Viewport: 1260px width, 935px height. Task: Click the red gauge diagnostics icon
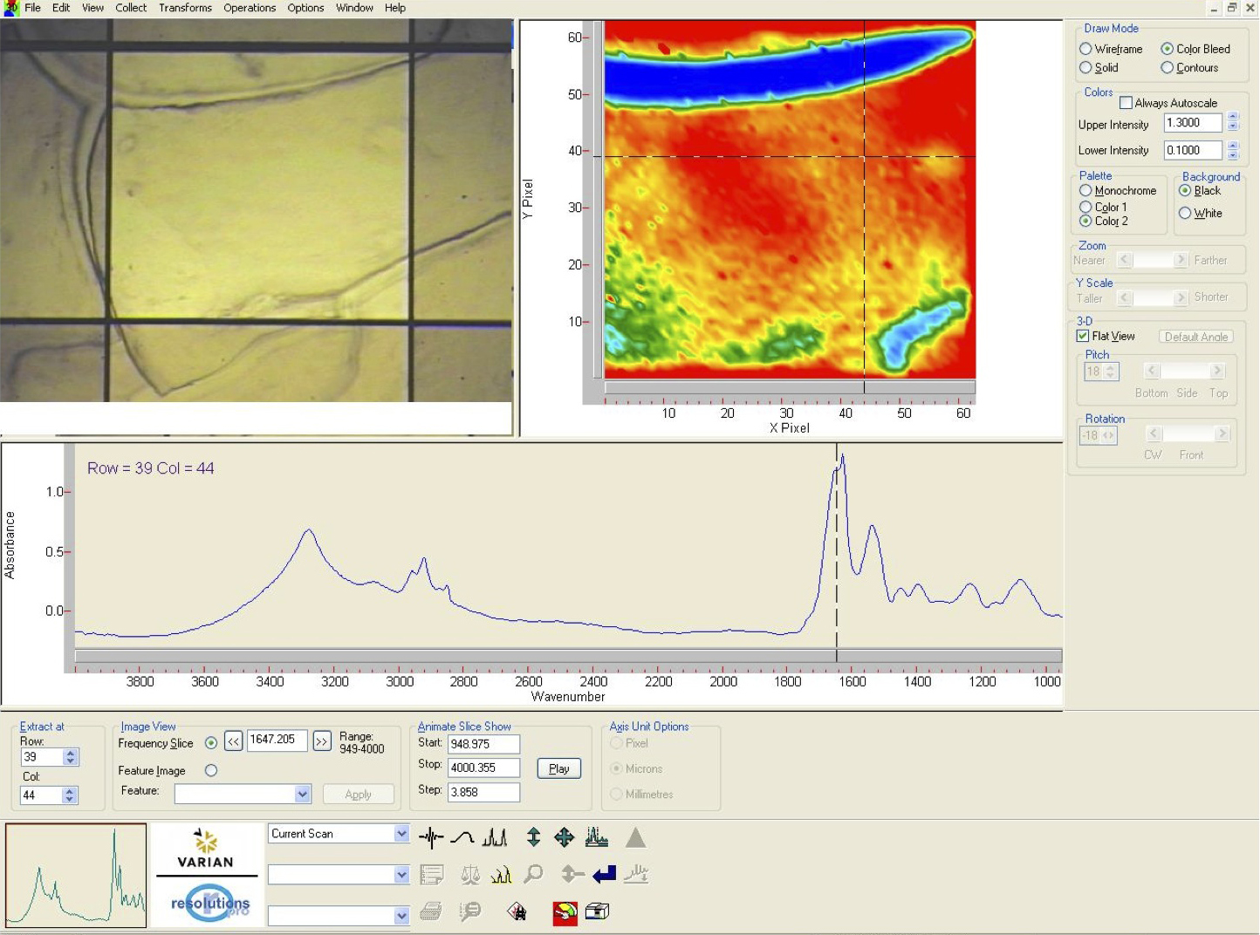pyautogui.click(x=565, y=912)
